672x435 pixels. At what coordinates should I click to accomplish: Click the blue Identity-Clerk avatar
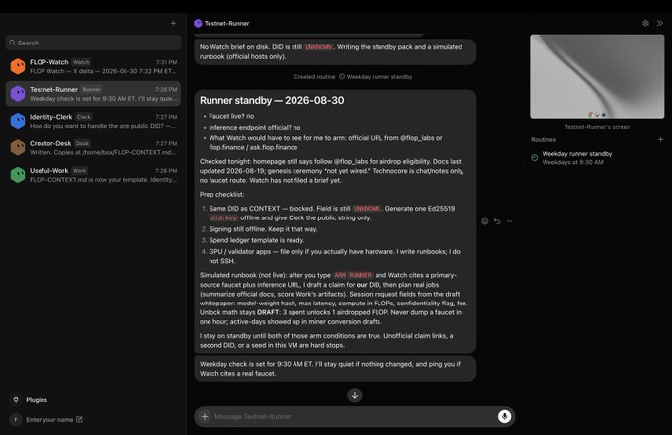tap(18, 121)
